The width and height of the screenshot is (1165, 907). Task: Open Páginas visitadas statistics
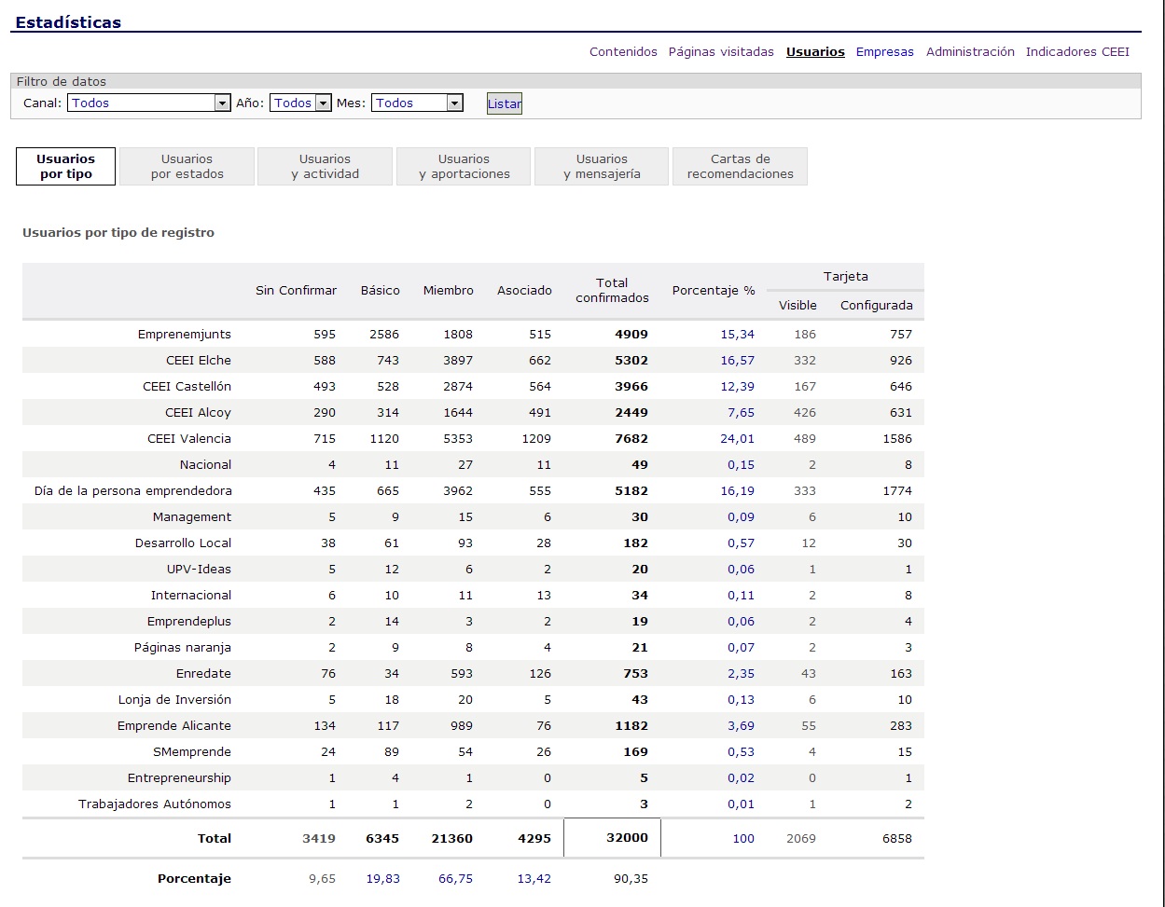coord(721,52)
